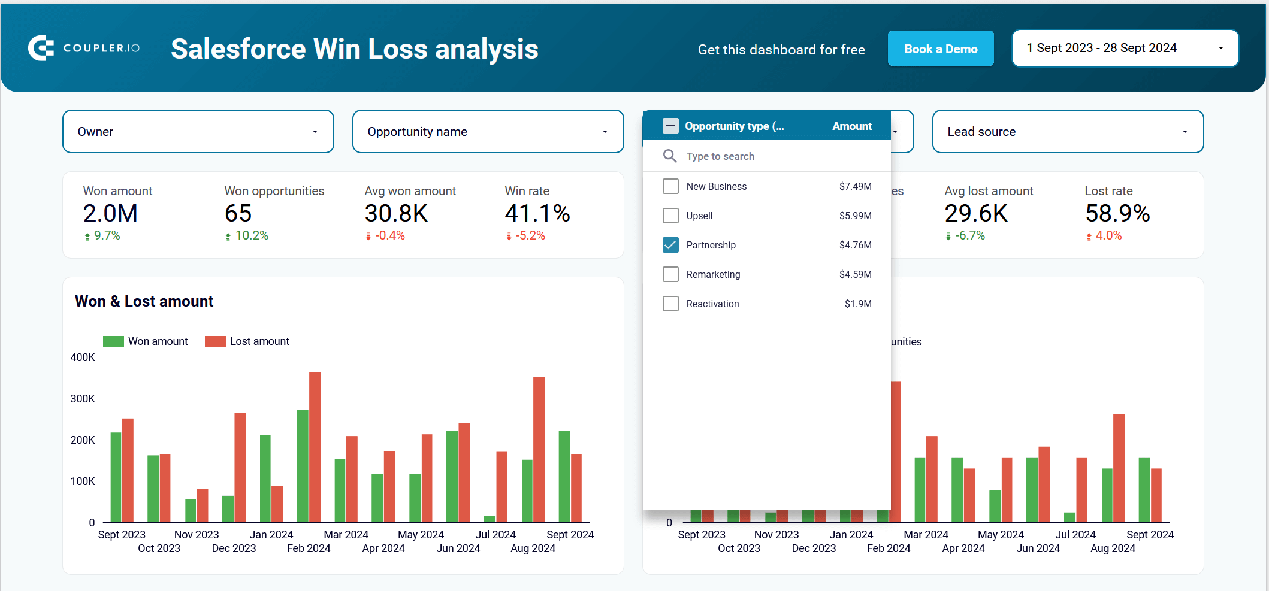Click the select-all minus box in Opportunity type header

point(670,126)
